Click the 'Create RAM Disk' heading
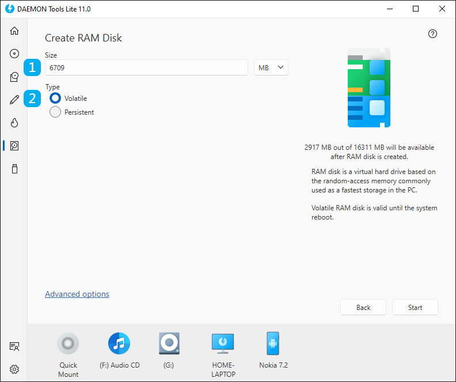The width and height of the screenshot is (456, 382). (83, 38)
